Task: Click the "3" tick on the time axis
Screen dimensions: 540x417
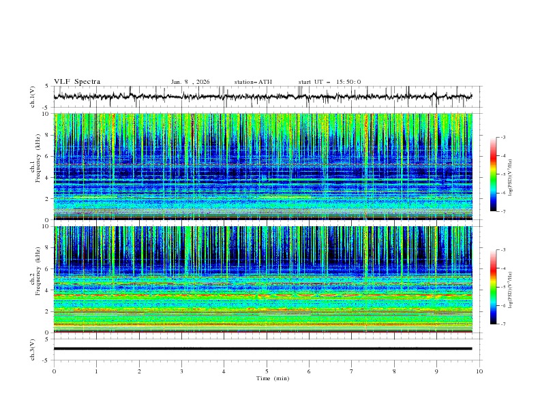Action: pos(181,371)
